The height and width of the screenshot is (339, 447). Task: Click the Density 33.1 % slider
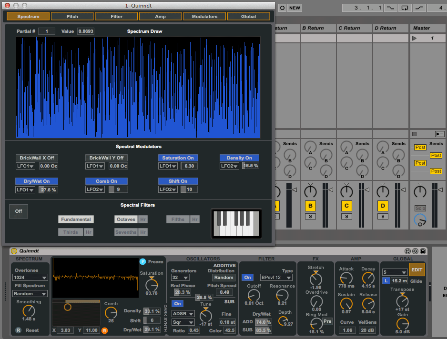(152, 311)
